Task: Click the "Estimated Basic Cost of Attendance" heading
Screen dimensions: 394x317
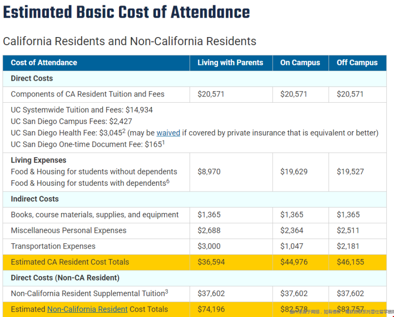Action: 126,13
